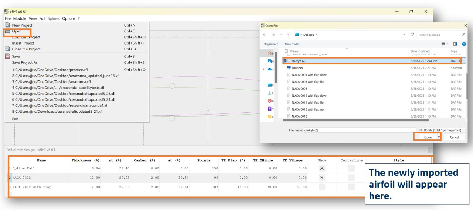473x210 pixels.
Task: Enable Centerline checkbox for NACA 2412
Action: [351, 178]
